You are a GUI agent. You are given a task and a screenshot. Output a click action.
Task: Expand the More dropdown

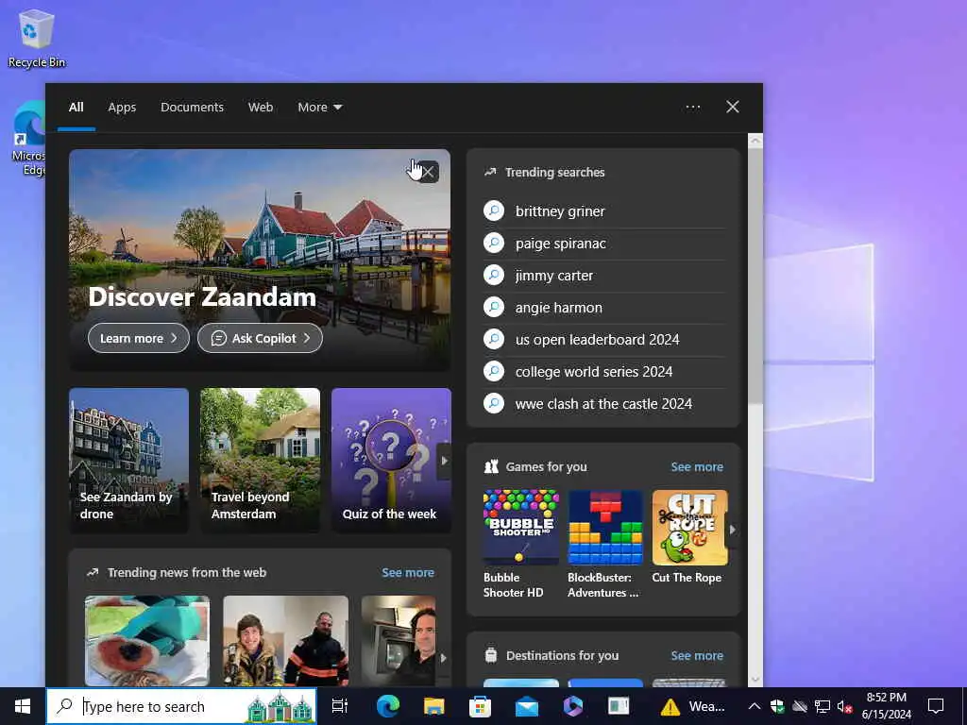tap(319, 108)
